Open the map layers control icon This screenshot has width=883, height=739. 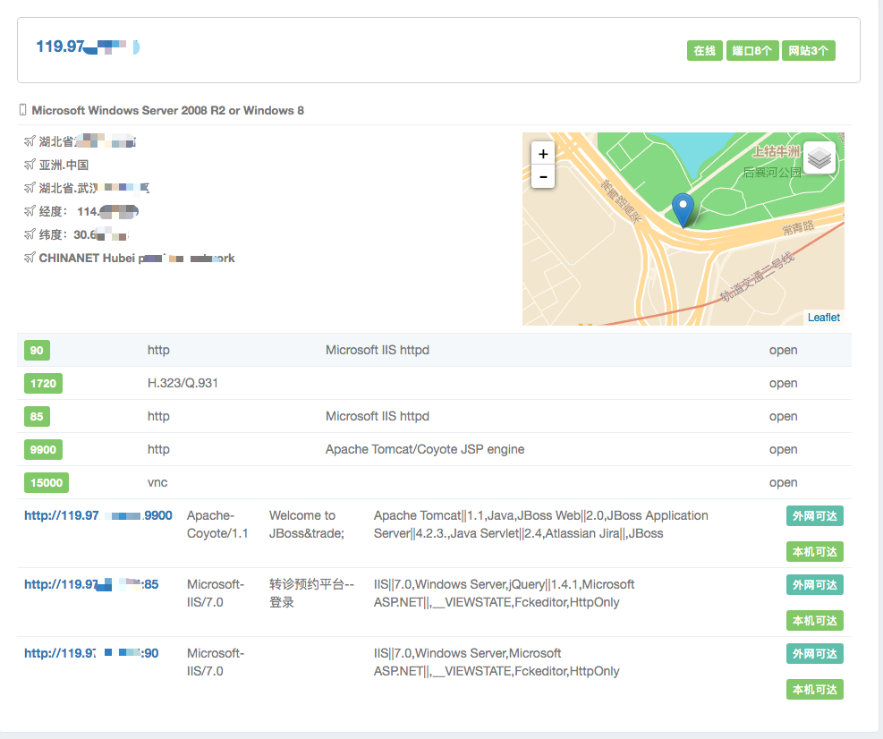point(819,158)
